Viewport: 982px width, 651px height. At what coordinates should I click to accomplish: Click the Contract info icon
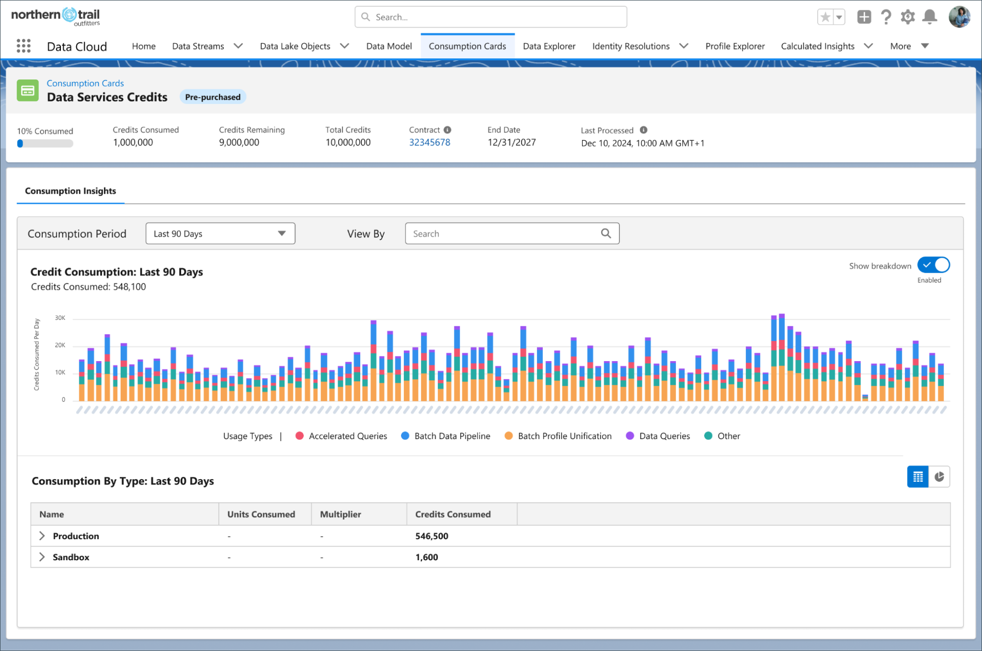(448, 130)
